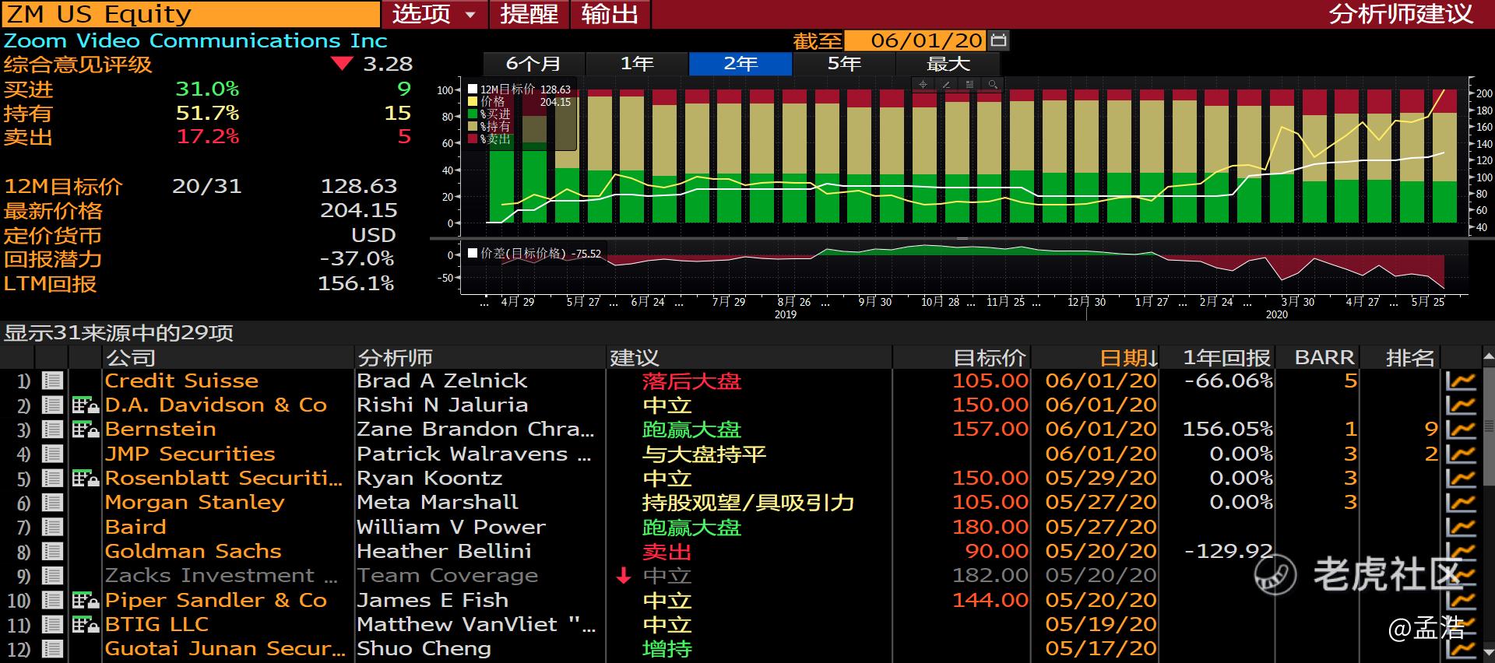Select the 2年 chart range tab
Viewport: 1495px width, 663px height.
tap(740, 64)
